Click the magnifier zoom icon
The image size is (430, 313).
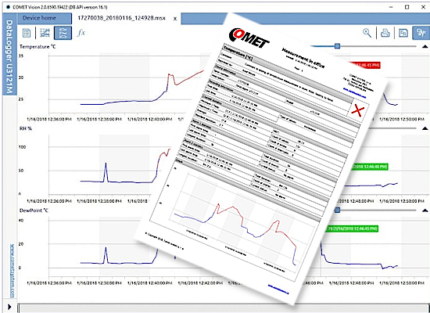367,33
